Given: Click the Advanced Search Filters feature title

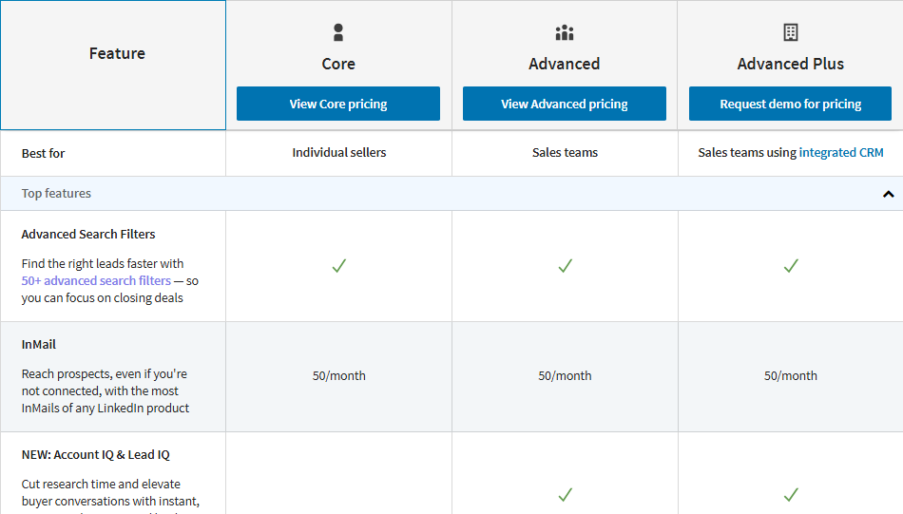Looking at the screenshot, I should pyautogui.click(x=88, y=235).
